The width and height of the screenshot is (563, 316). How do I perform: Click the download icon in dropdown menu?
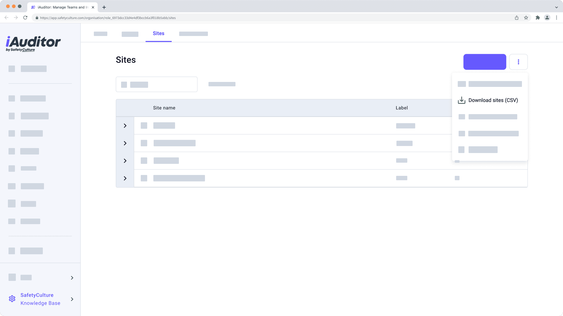click(x=462, y=100)
